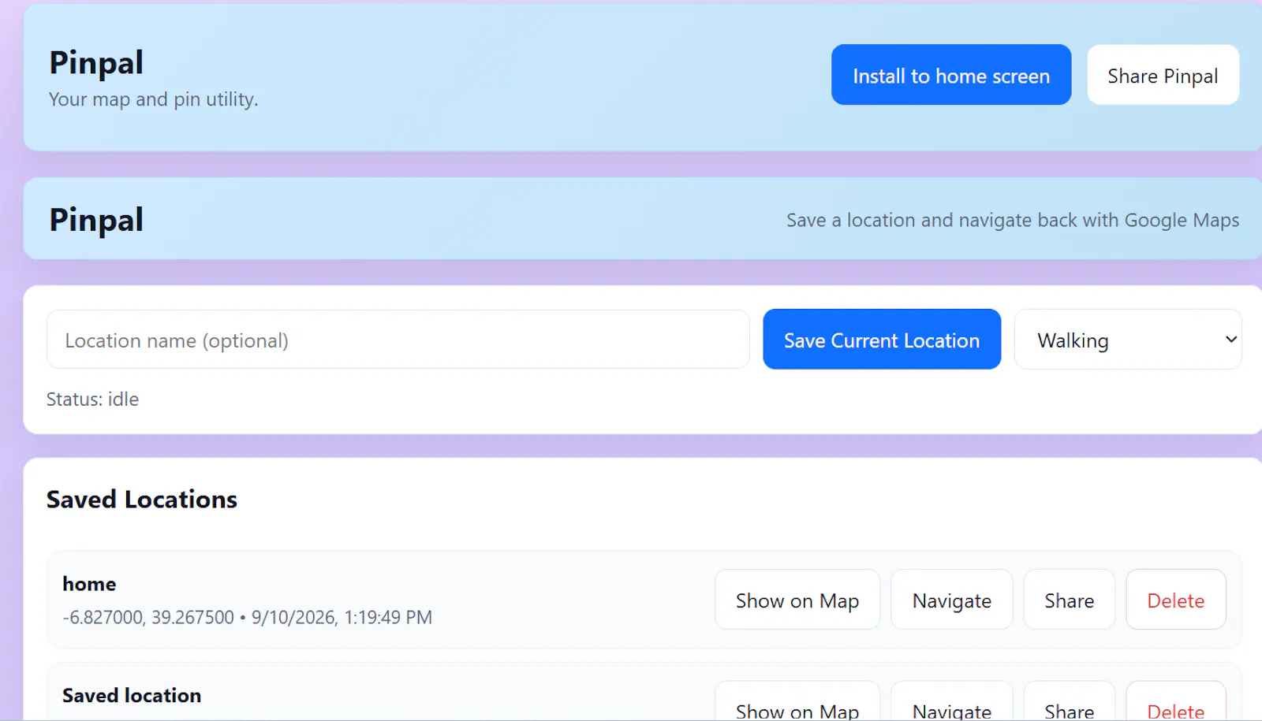Delete the 'Saved location' entry
The image size is (1262, 721).
pos(1176,702)
